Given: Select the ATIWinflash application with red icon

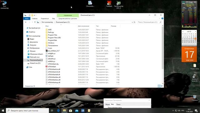Looking at the screenshot, I should [x=52, y=67].
